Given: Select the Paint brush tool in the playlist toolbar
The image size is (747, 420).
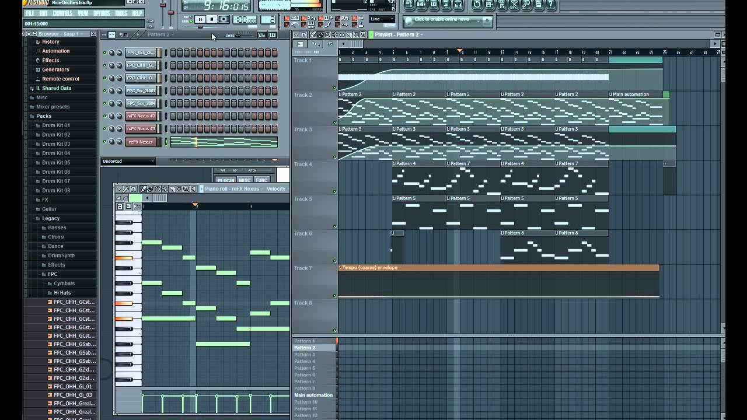Looking at the screenshot, I should [320, 35].
